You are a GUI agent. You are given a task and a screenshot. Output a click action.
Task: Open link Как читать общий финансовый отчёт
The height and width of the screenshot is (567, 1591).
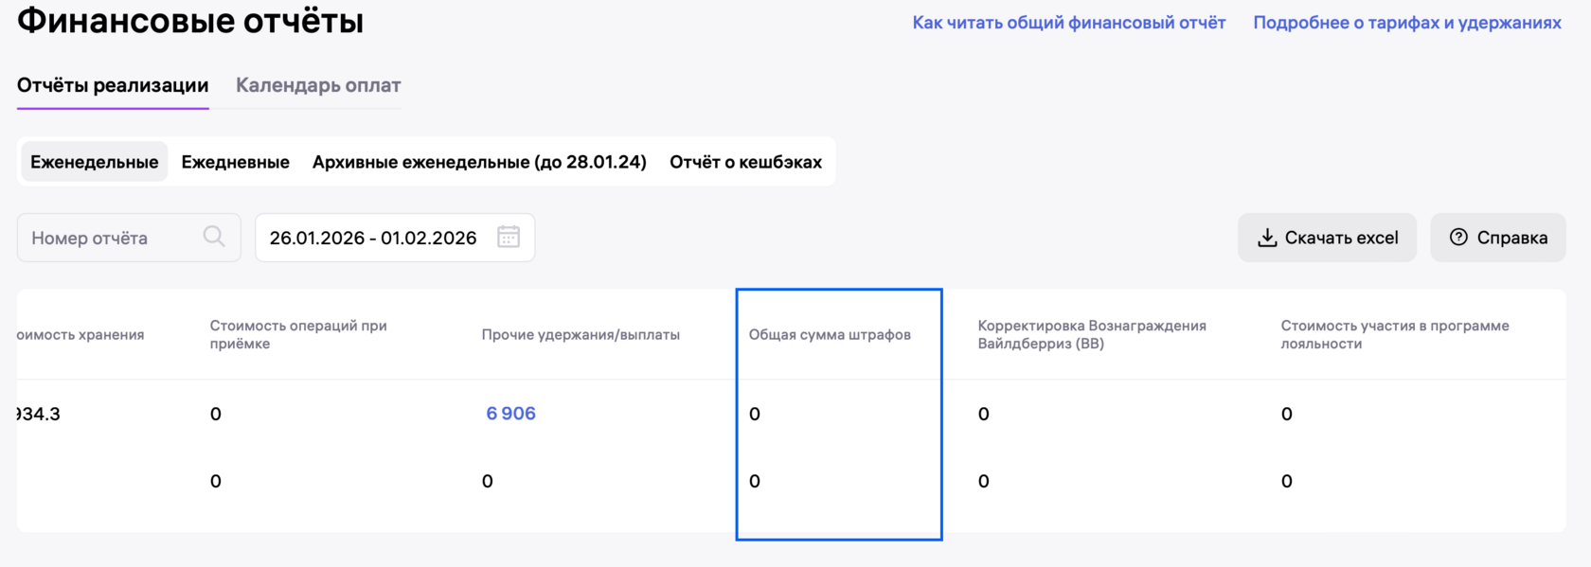[x=1068, y=23]
